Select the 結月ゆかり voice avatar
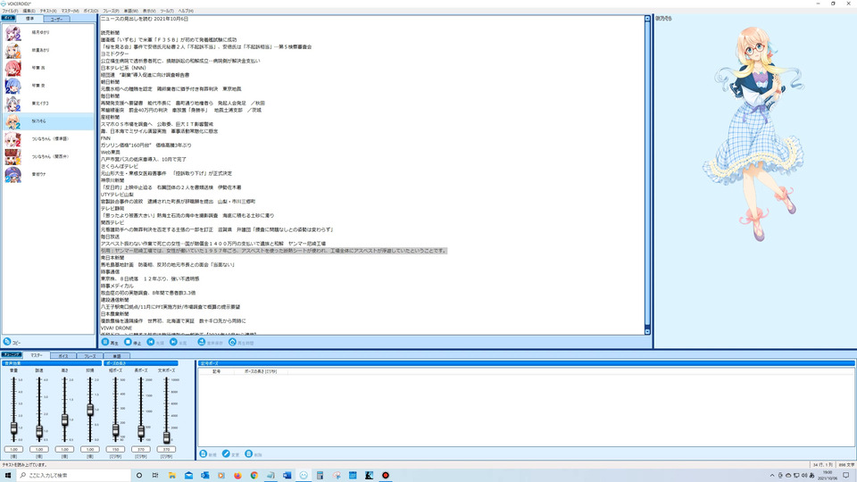 coord(12,33)
